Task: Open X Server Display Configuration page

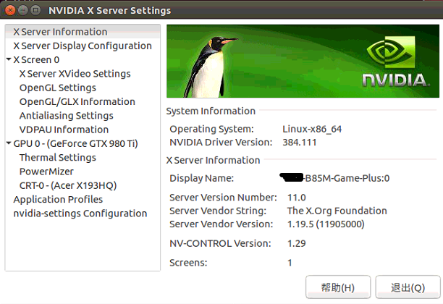Action: [83, 46]
